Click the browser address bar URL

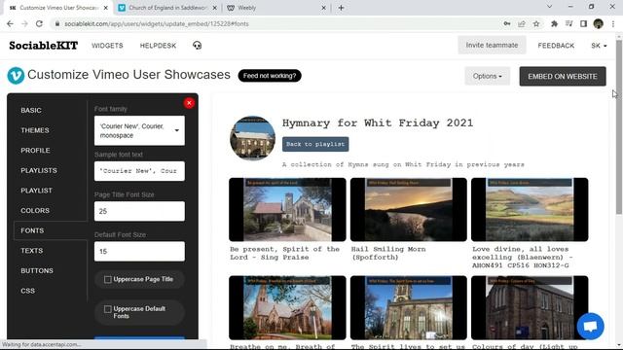(x=157, y=23)
